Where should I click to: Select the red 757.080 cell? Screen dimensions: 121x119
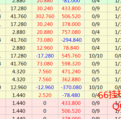(71, 32)
